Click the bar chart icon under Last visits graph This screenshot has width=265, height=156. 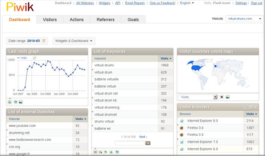pos(10,102)
